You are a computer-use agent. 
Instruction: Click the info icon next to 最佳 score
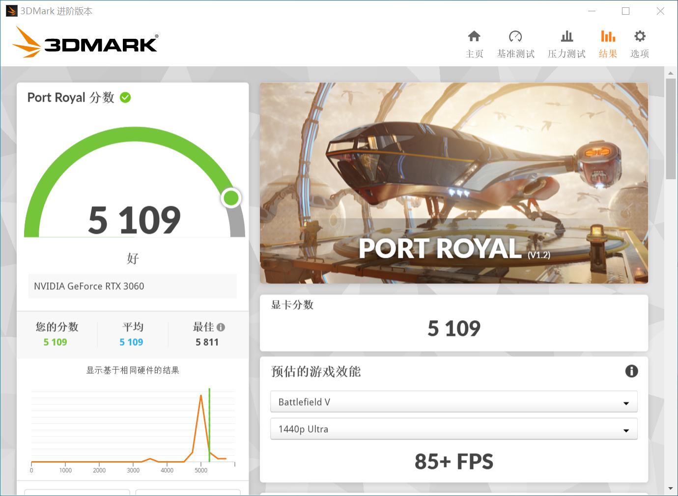(x=221, y=327)
